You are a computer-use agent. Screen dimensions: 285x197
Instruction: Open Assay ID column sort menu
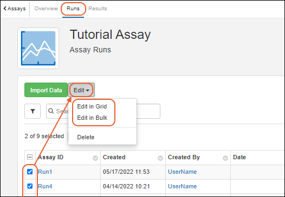(x=95, y=158)
